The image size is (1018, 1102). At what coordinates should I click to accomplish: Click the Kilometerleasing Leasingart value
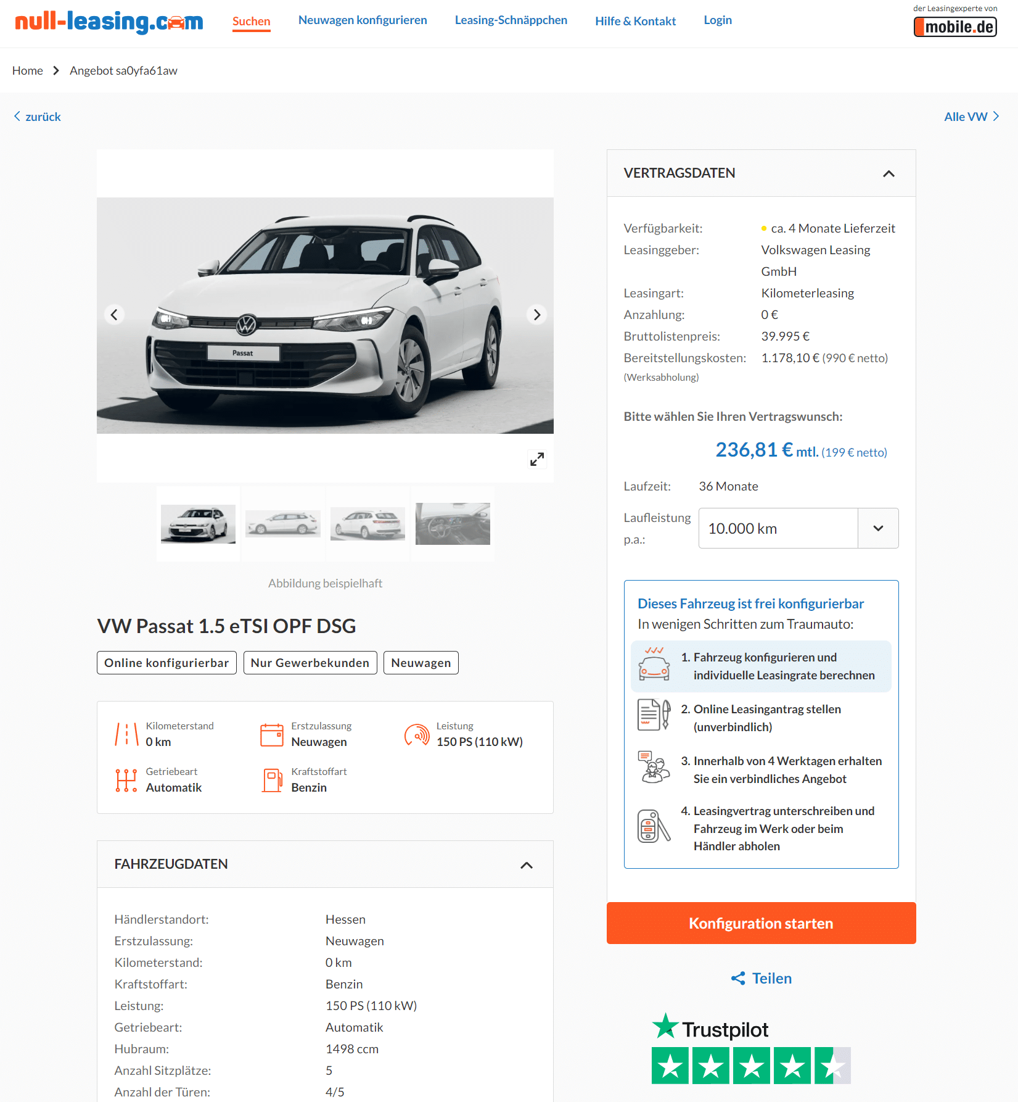click(x=808, y=293)
